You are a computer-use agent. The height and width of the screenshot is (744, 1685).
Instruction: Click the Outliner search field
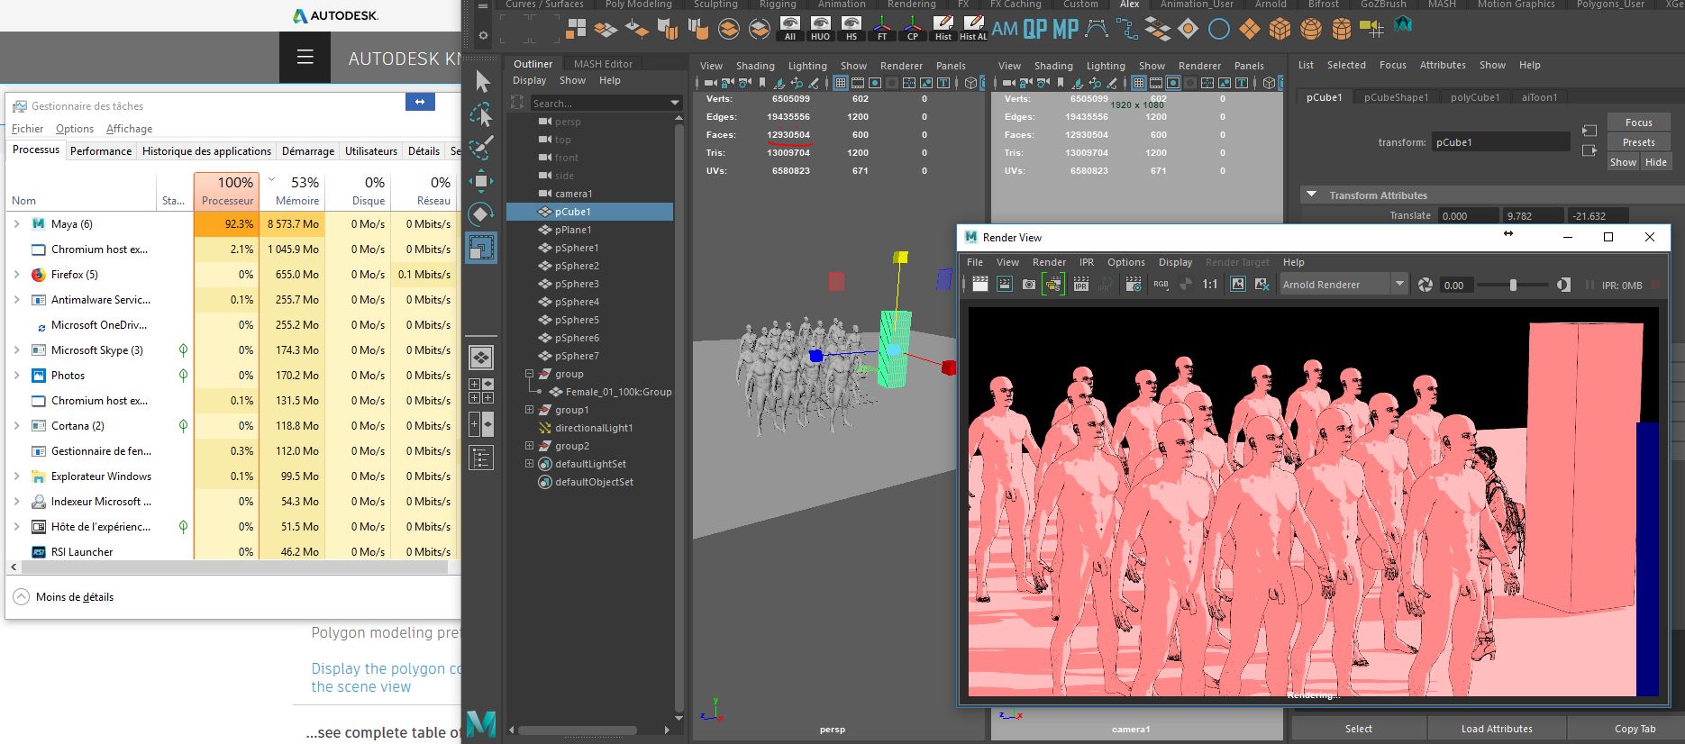[595, 104]
